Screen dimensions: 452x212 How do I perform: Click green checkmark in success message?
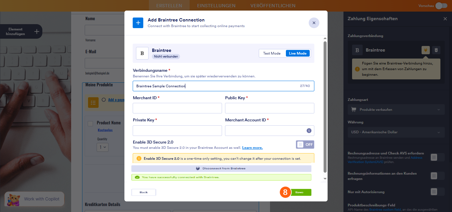(137, 177)
